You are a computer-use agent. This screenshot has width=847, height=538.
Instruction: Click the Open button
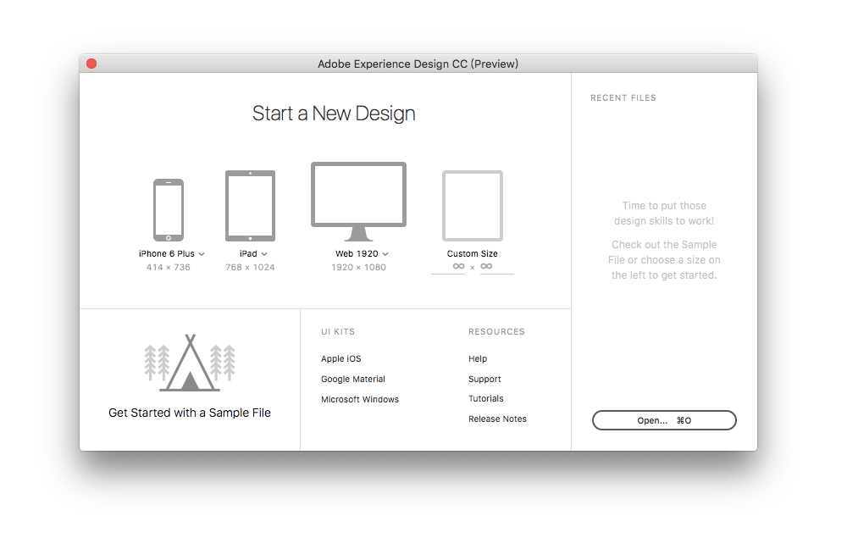tap(664, 420)
